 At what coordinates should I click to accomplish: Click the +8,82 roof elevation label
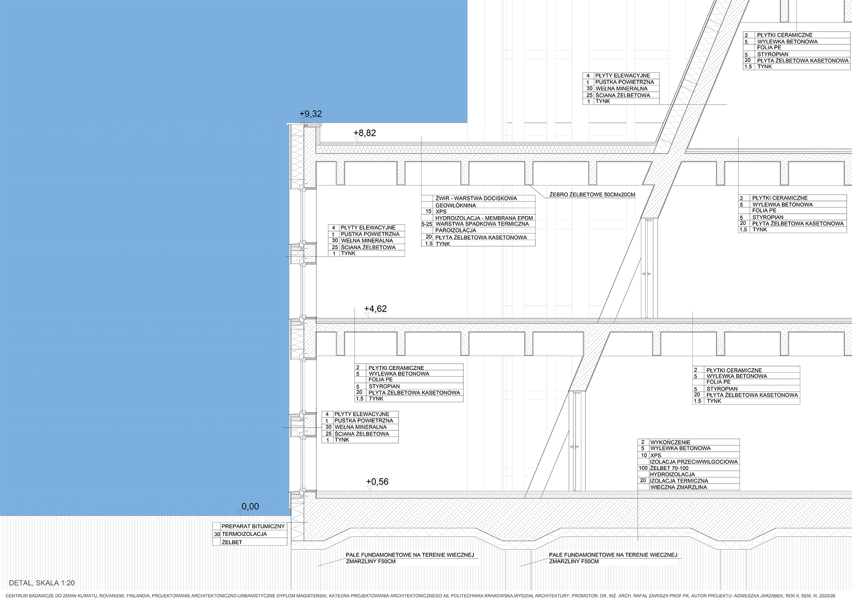pyautogui.click(x=364, y=133)
